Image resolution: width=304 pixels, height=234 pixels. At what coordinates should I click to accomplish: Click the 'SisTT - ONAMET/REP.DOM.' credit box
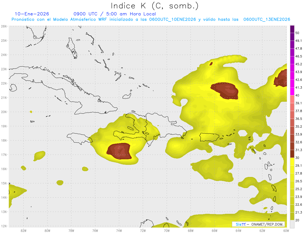pos(258,224)
